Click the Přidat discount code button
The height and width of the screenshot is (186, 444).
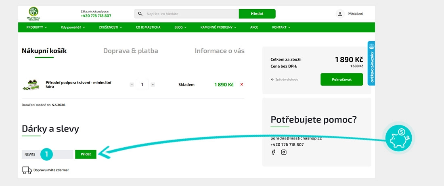86,154
